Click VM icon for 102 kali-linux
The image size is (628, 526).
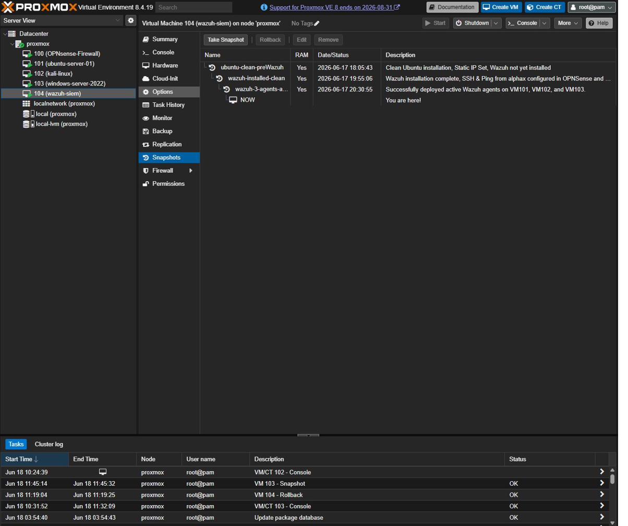click(x=27, y=74)
